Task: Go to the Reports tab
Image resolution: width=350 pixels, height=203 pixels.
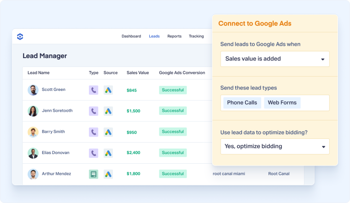Action: 174,36
